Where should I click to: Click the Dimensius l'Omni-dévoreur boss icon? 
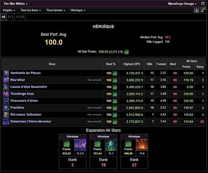coord(6,121)
